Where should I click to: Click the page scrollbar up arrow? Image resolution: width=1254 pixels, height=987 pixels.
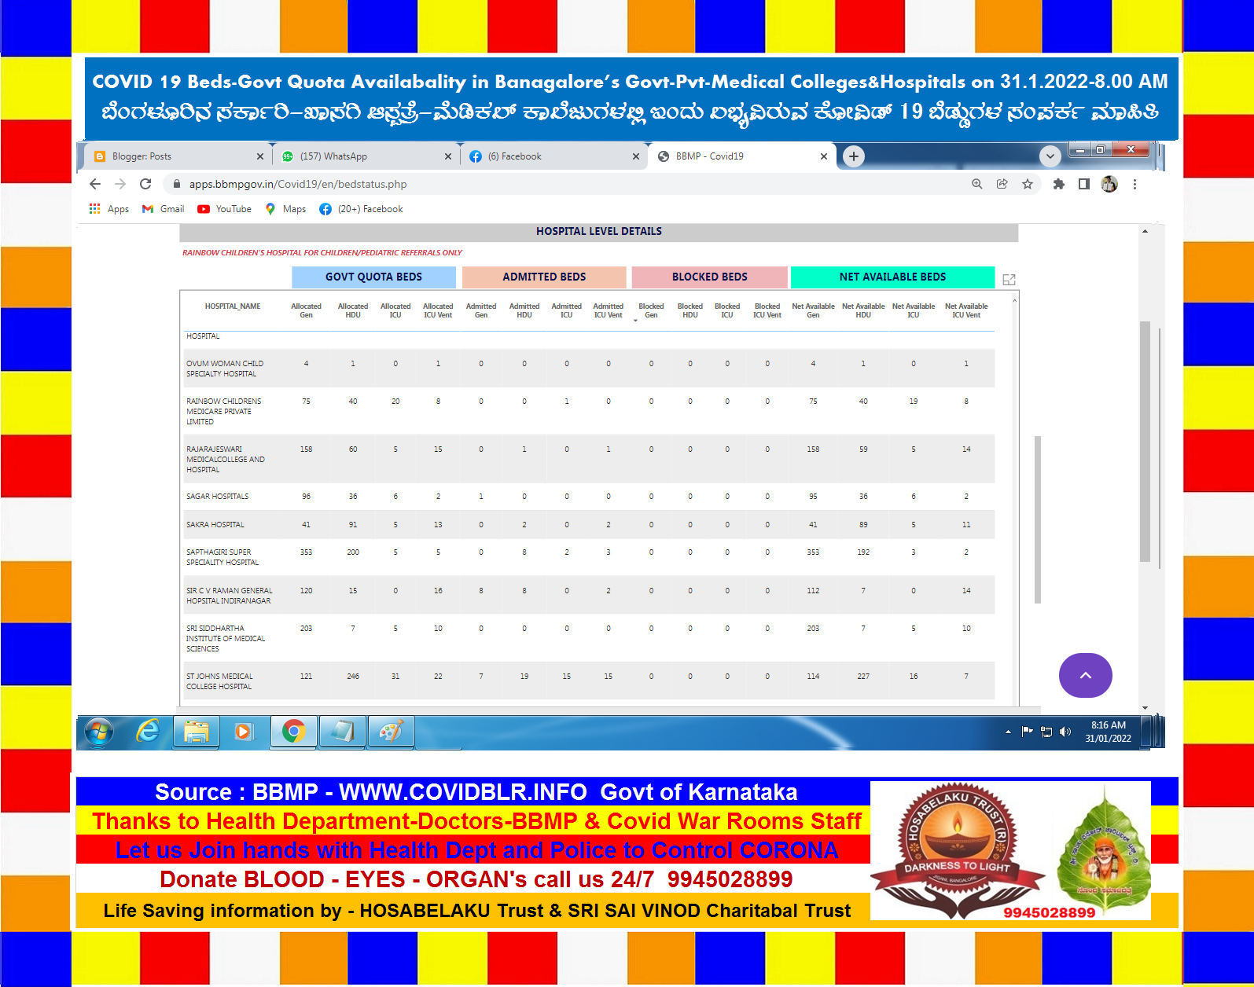(1145, 231)
